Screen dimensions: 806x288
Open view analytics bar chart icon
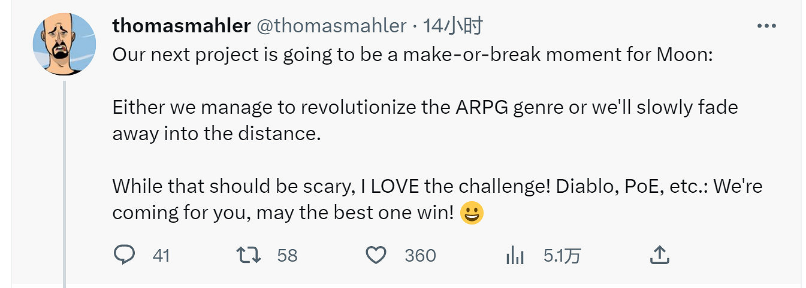pyautogui.click(x=515, y=256)
